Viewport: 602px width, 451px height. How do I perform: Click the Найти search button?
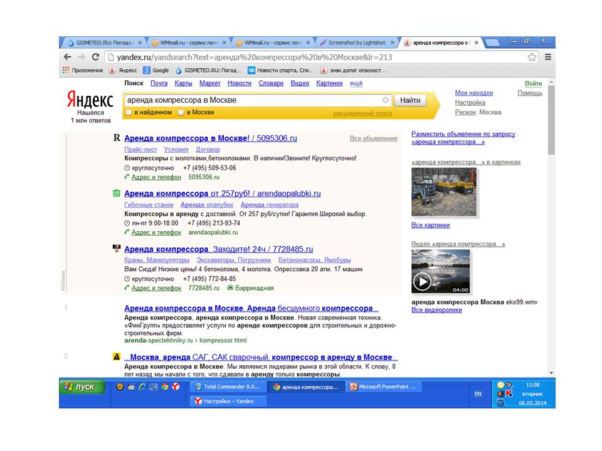point(410,100)
